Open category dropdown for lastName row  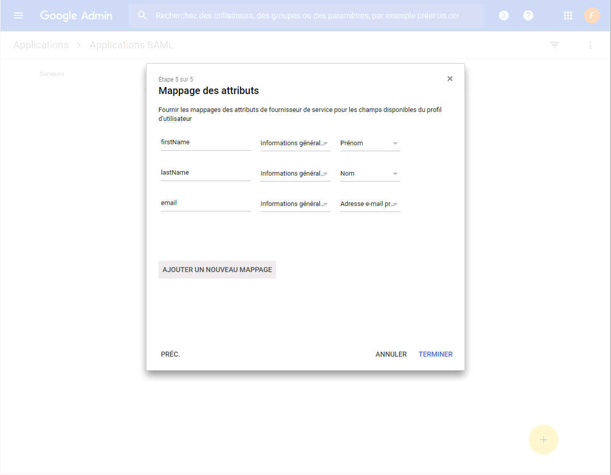295,174
